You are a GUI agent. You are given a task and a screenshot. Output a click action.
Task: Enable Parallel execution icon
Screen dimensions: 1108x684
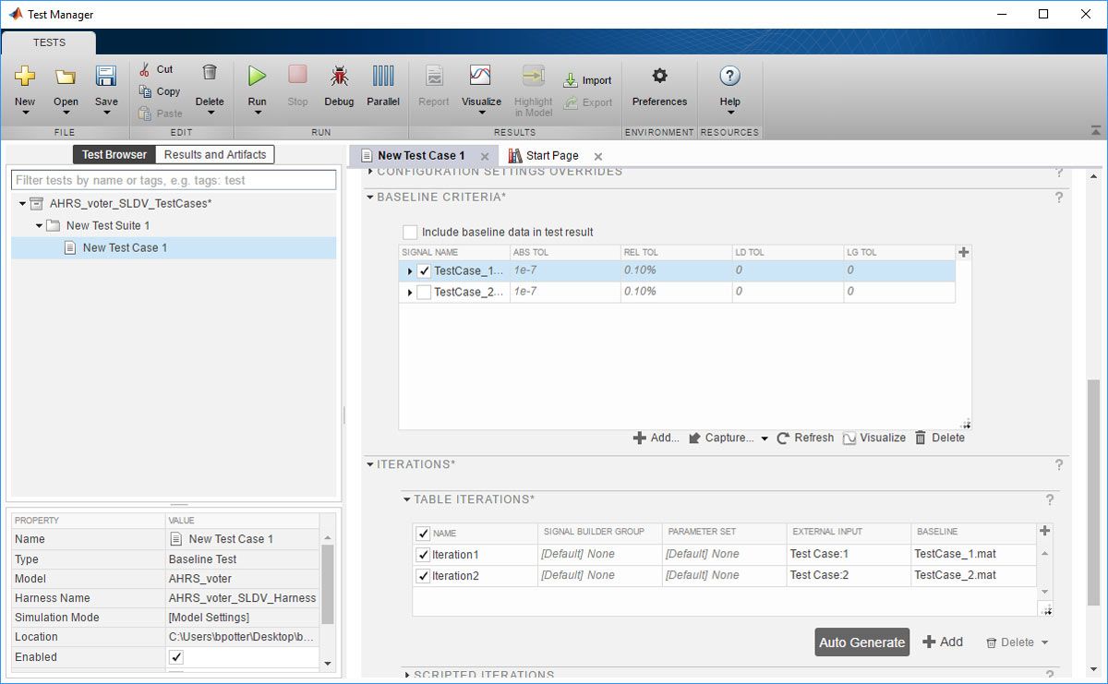tap(382, 77)
